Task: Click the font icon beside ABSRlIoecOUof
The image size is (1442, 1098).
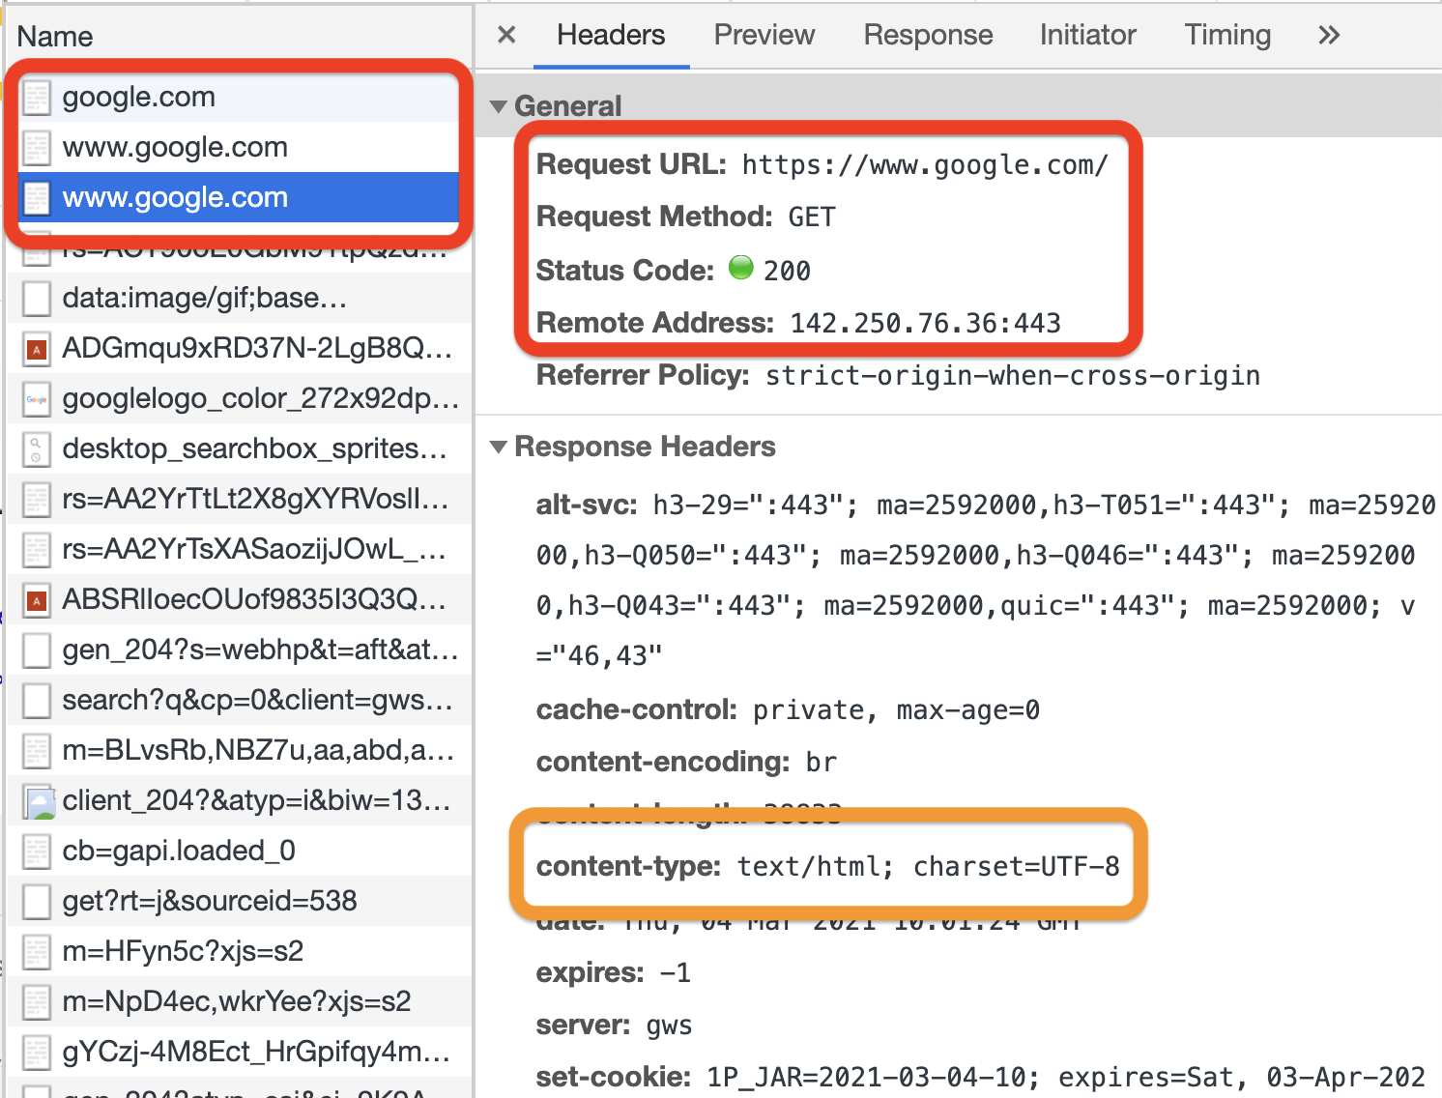Action: coord(37,600)
